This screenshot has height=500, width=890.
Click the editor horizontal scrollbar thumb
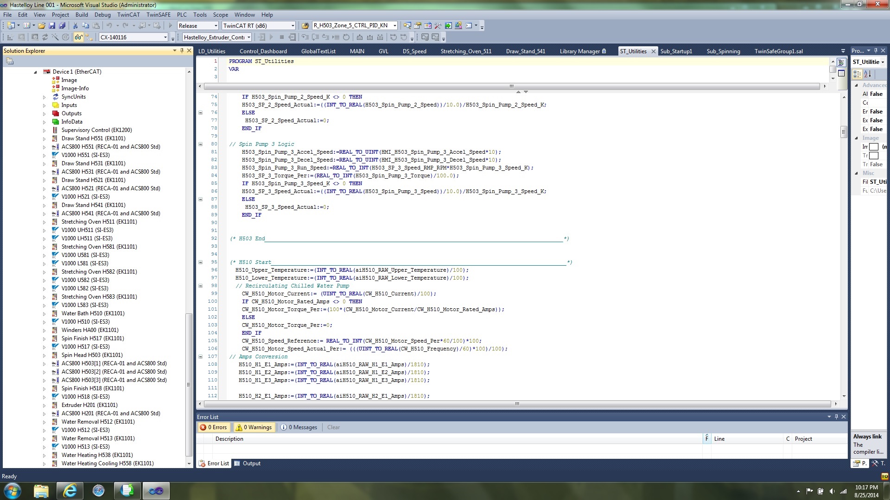517,404
